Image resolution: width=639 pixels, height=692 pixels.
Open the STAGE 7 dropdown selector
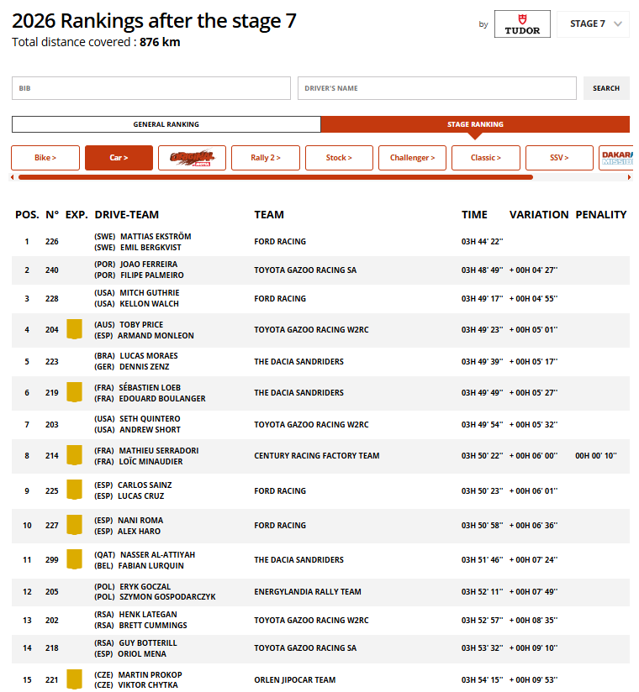(x=593, y=24)
